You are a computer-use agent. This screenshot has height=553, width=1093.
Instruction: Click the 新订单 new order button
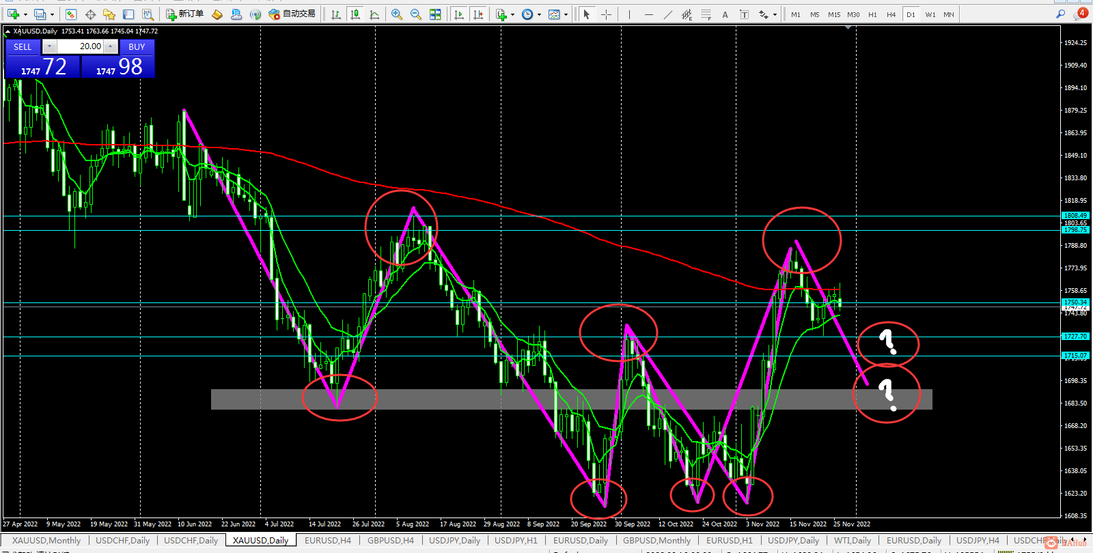pyautogui.click(x=185, y=14)
